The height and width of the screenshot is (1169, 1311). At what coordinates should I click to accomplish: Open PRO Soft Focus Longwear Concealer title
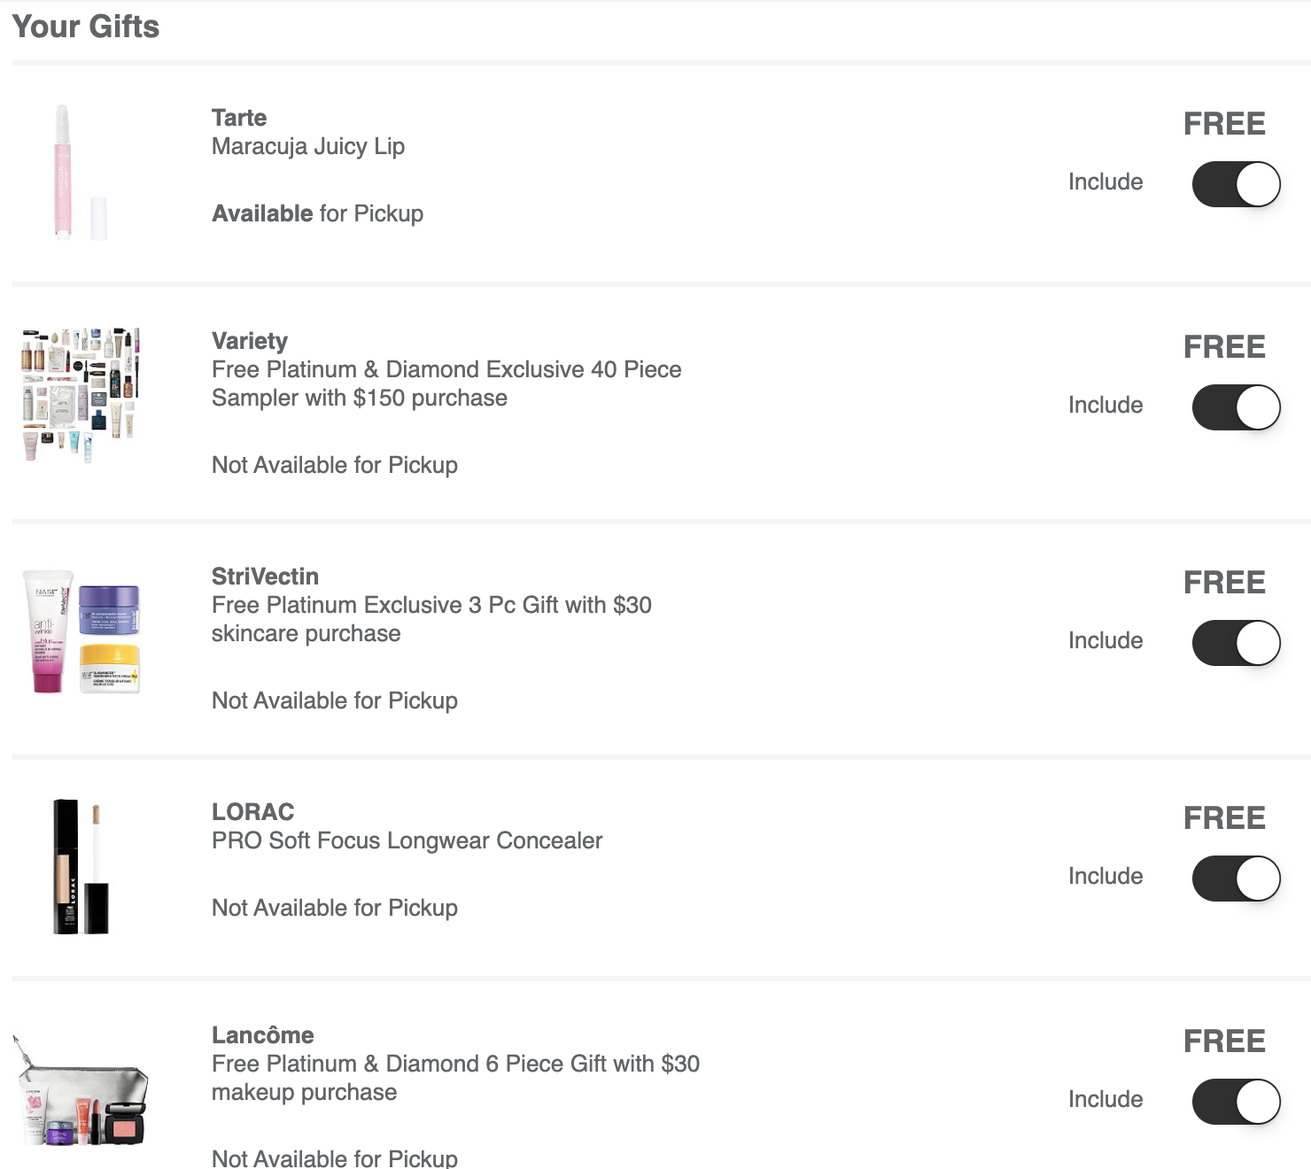click(407, 840)
